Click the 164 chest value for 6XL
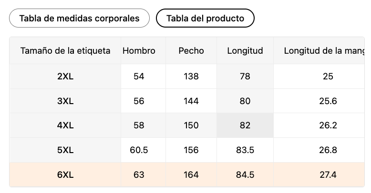371x193 pixels. [191, 174]
